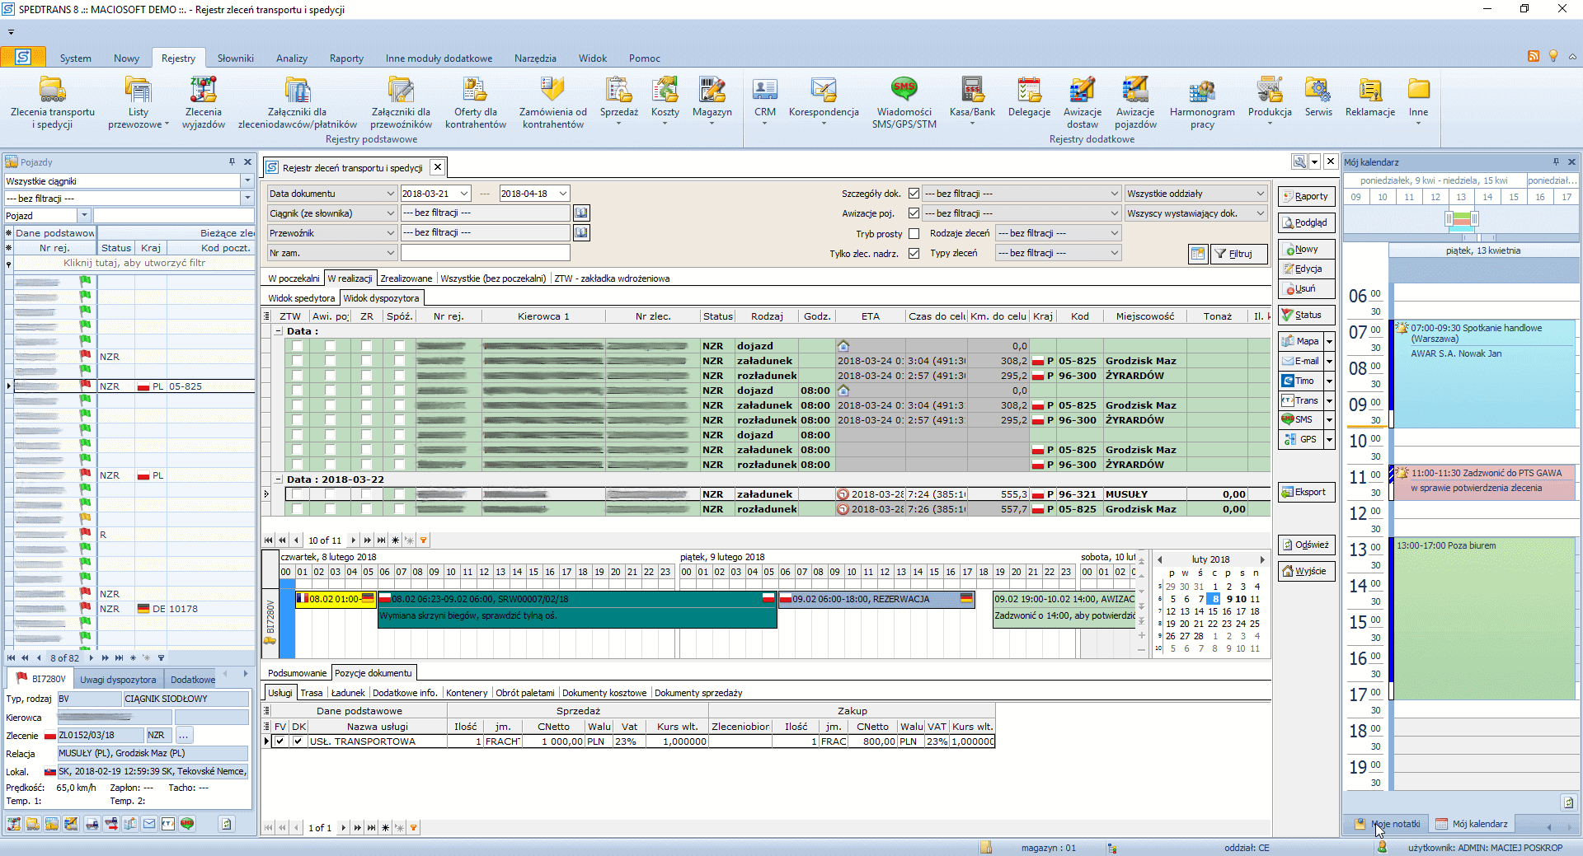Open Kasa/Bank ribbon icon
The width and height of the screenshot is (1583, 856).
pos(972,102)
